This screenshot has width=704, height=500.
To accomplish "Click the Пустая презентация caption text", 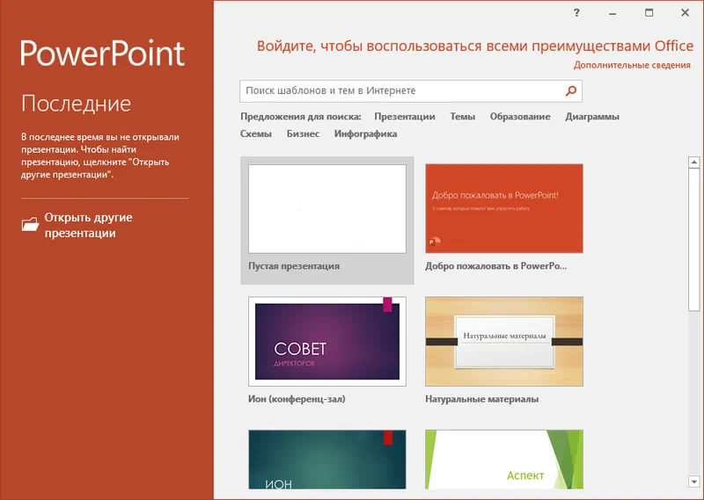I will click(x=294, y=266).
